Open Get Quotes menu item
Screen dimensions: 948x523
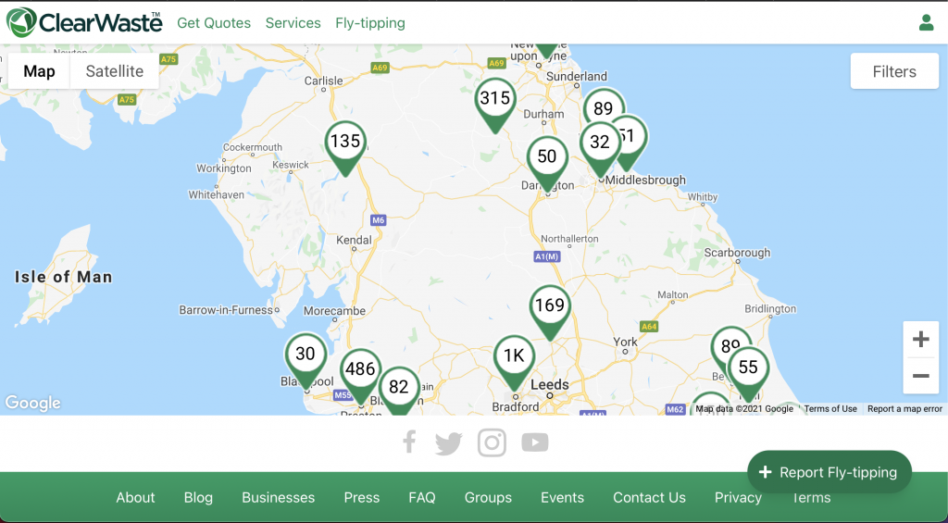click(x=214, y=23)
